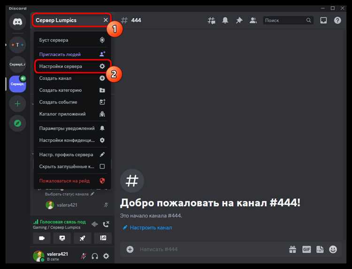This screenshot has width=352, height=269.
Task: Open Голосовая связь под connection status
Action: pyautogui.click(x=60, y=222)
